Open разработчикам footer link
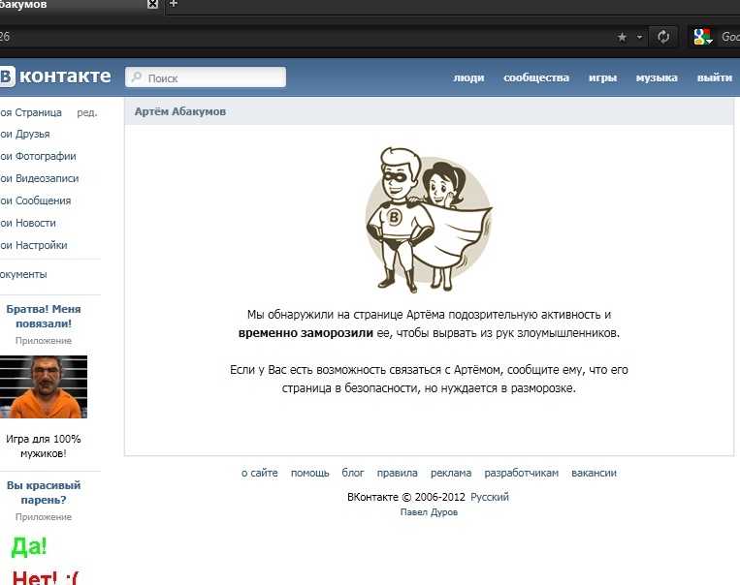This screenshot has width=740, height=585. point(521,473)
